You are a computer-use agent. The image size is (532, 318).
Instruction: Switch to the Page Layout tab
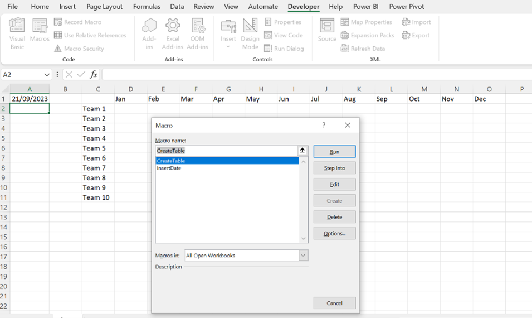[105, 7]
